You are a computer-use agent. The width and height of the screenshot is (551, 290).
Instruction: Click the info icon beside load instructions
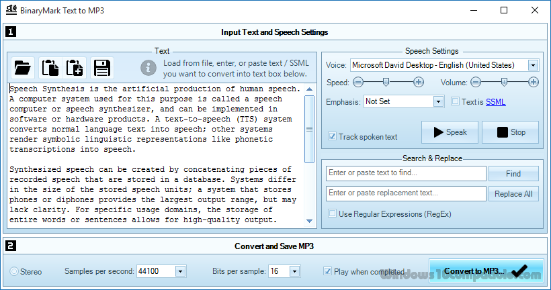coord(149,68)
